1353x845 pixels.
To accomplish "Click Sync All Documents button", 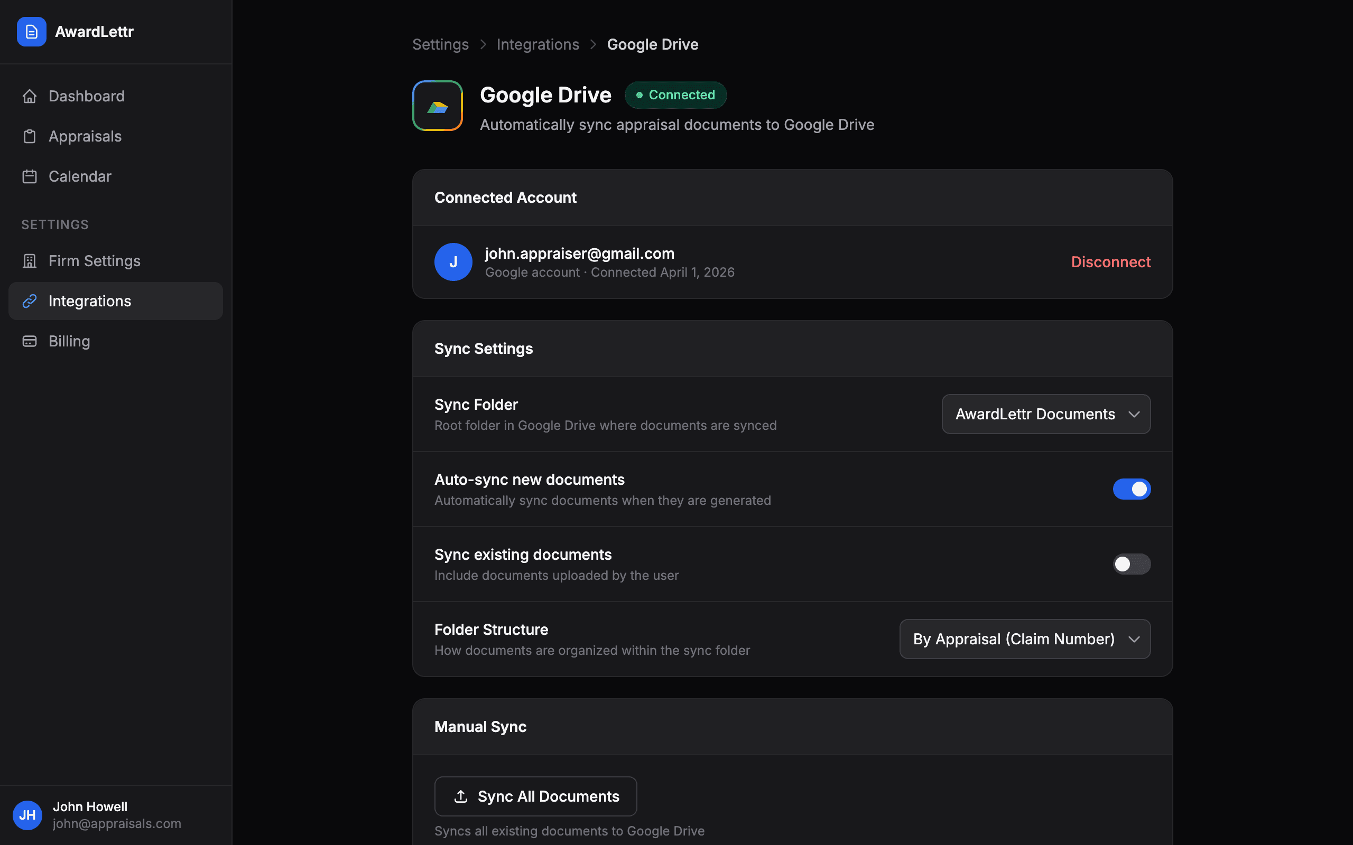I will [x=535, y=796].
